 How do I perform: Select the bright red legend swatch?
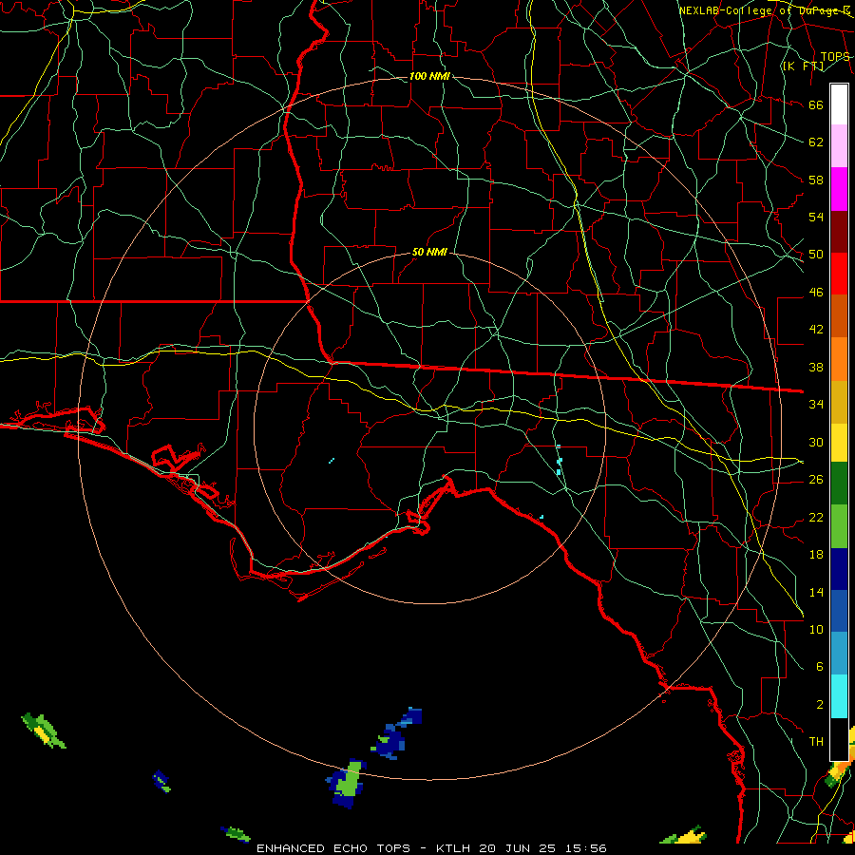click(839, 274)
